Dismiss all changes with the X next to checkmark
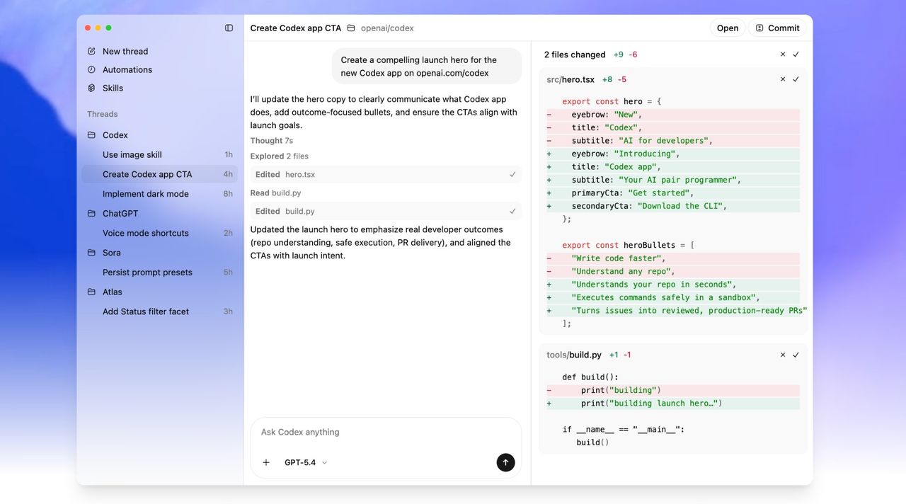The height and width of the screenshot is (504, 906). pos(782,54)
